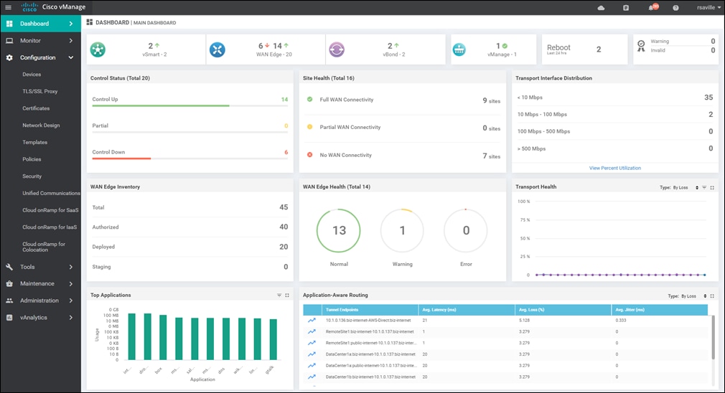The height and width of the screenshot is (393, 725).
Task: Open TLS/SSL Proxy configuration
Action: pyautogui.click(x=39, y=92)
